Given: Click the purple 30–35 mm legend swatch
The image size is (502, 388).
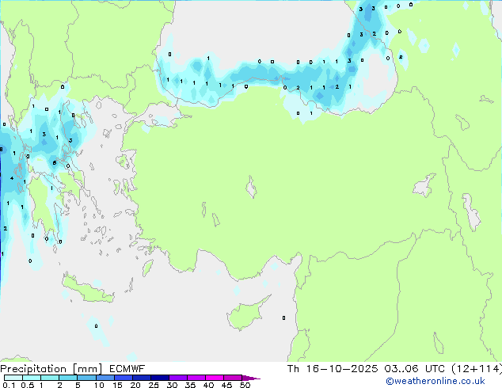Looking at the screenshot, I should click(178, 378).
